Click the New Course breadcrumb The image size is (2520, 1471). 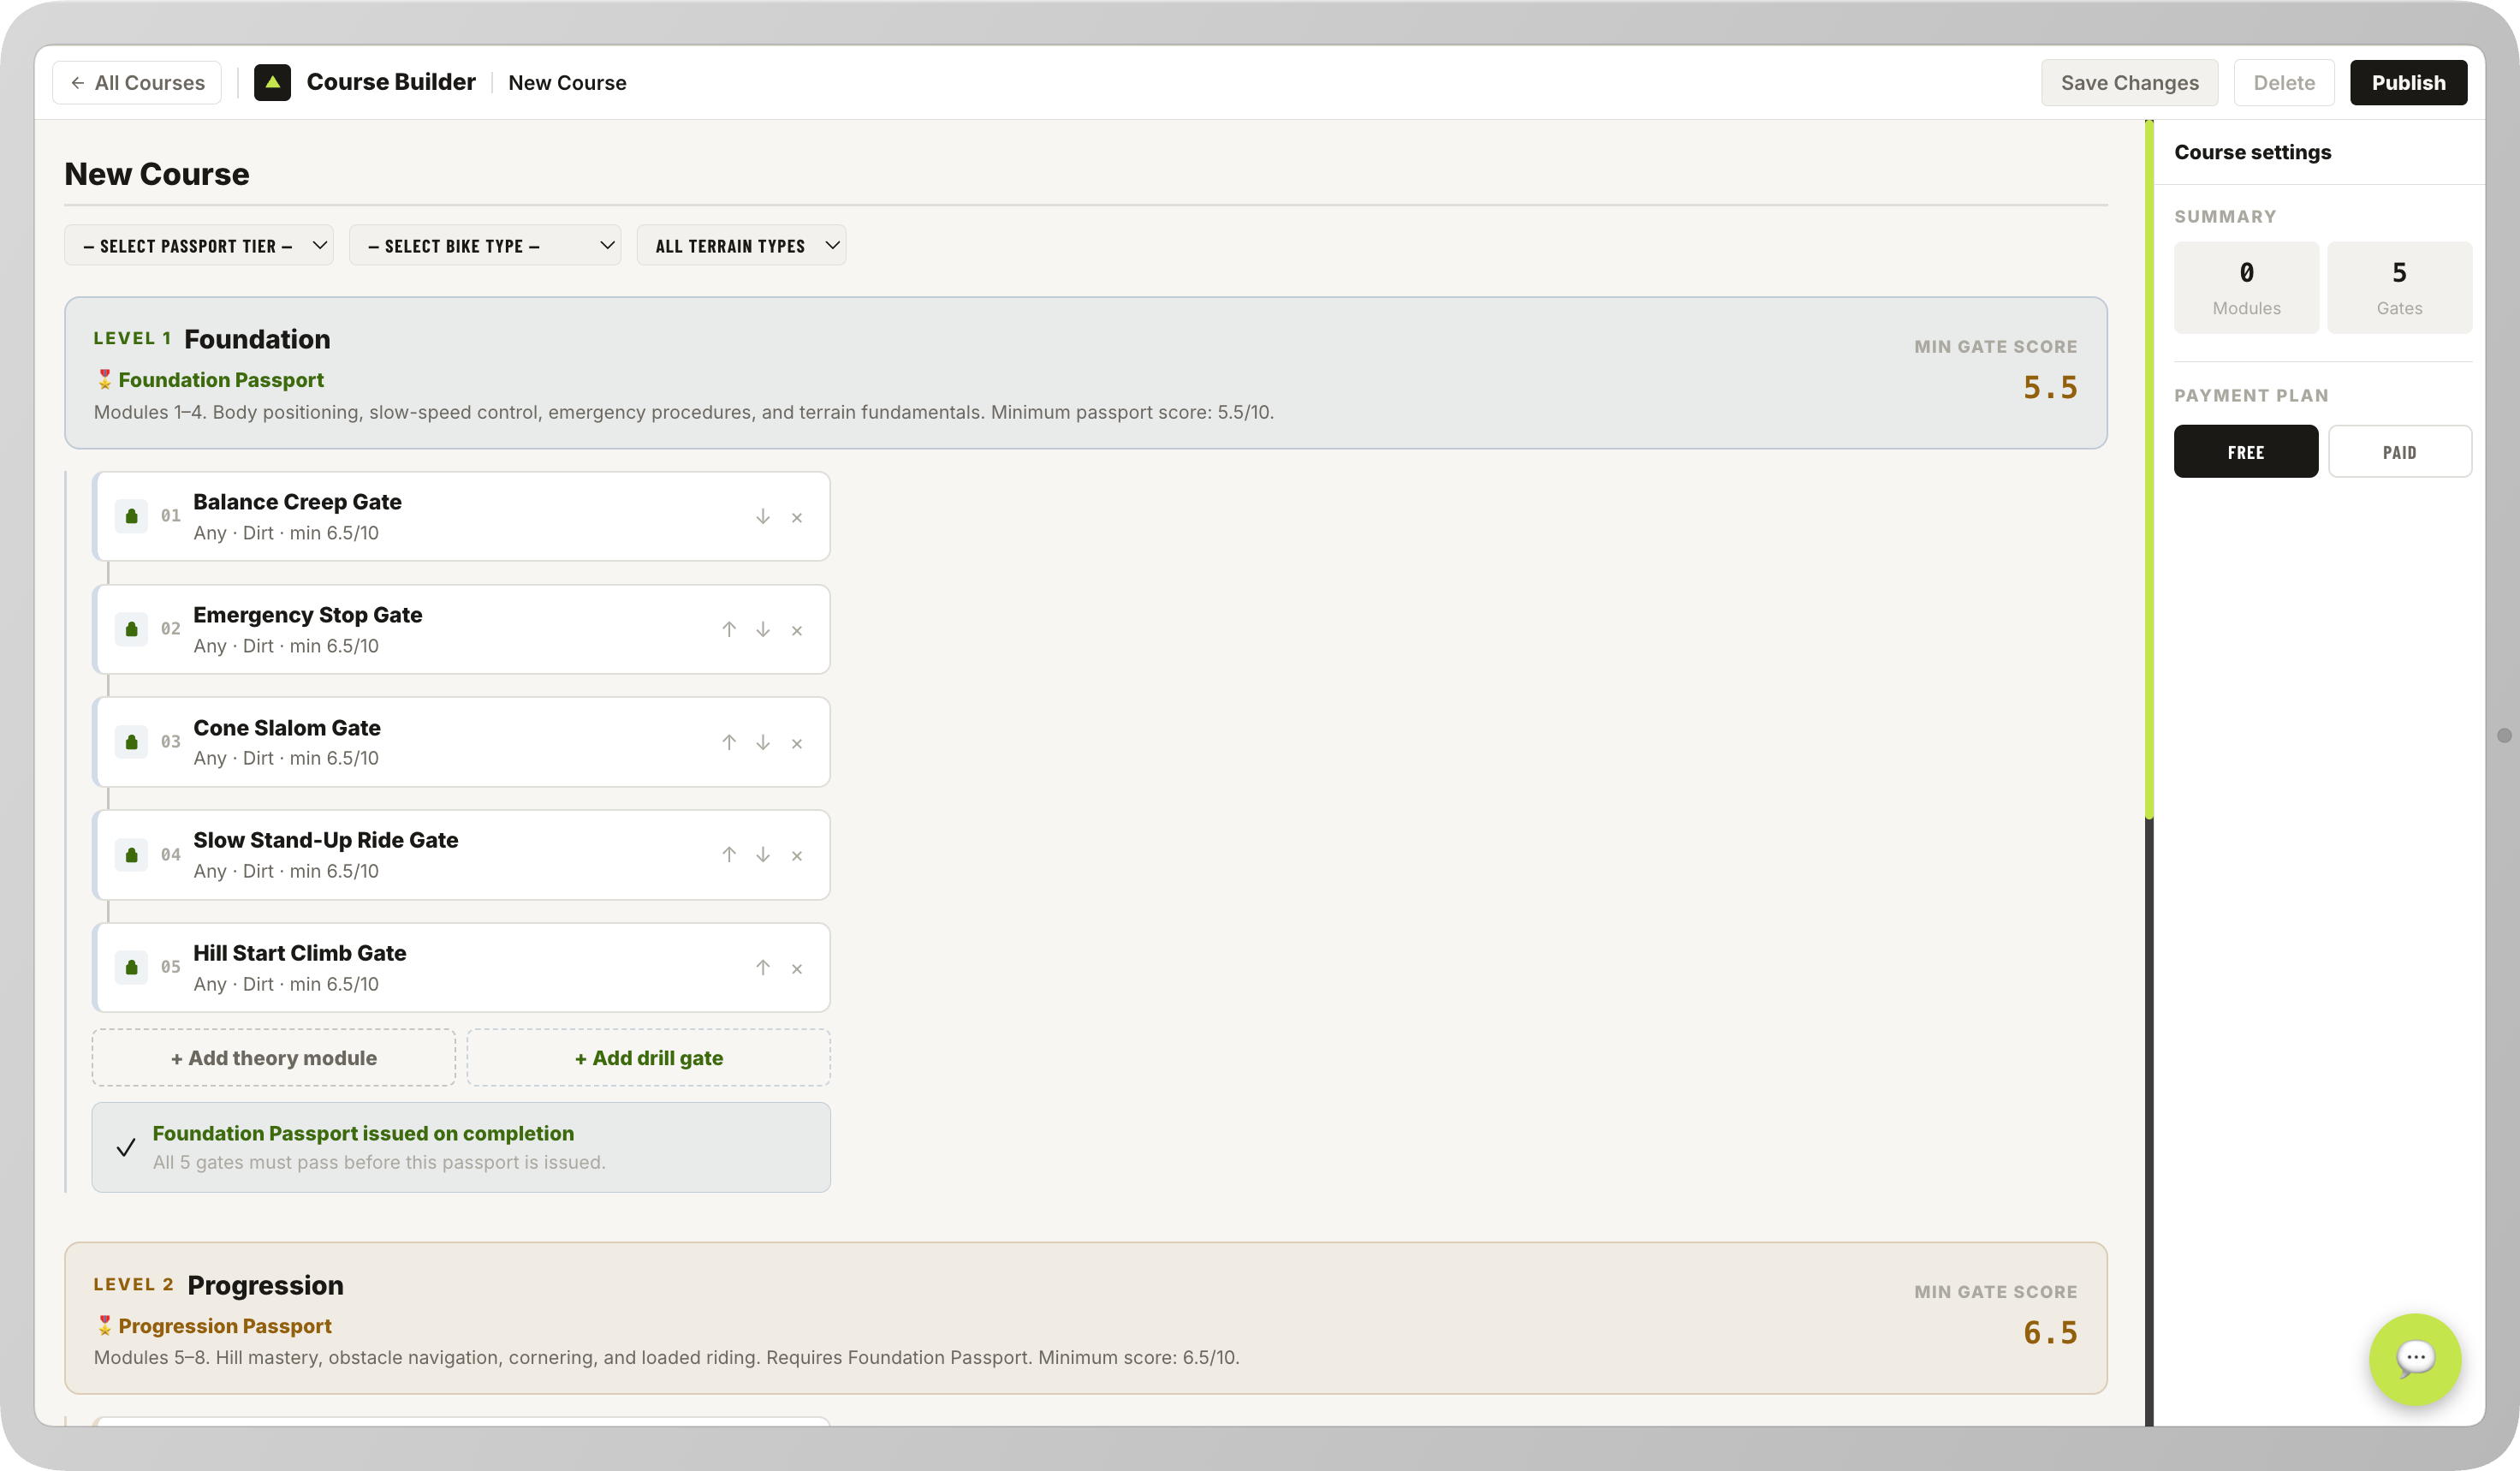[567, 83]
